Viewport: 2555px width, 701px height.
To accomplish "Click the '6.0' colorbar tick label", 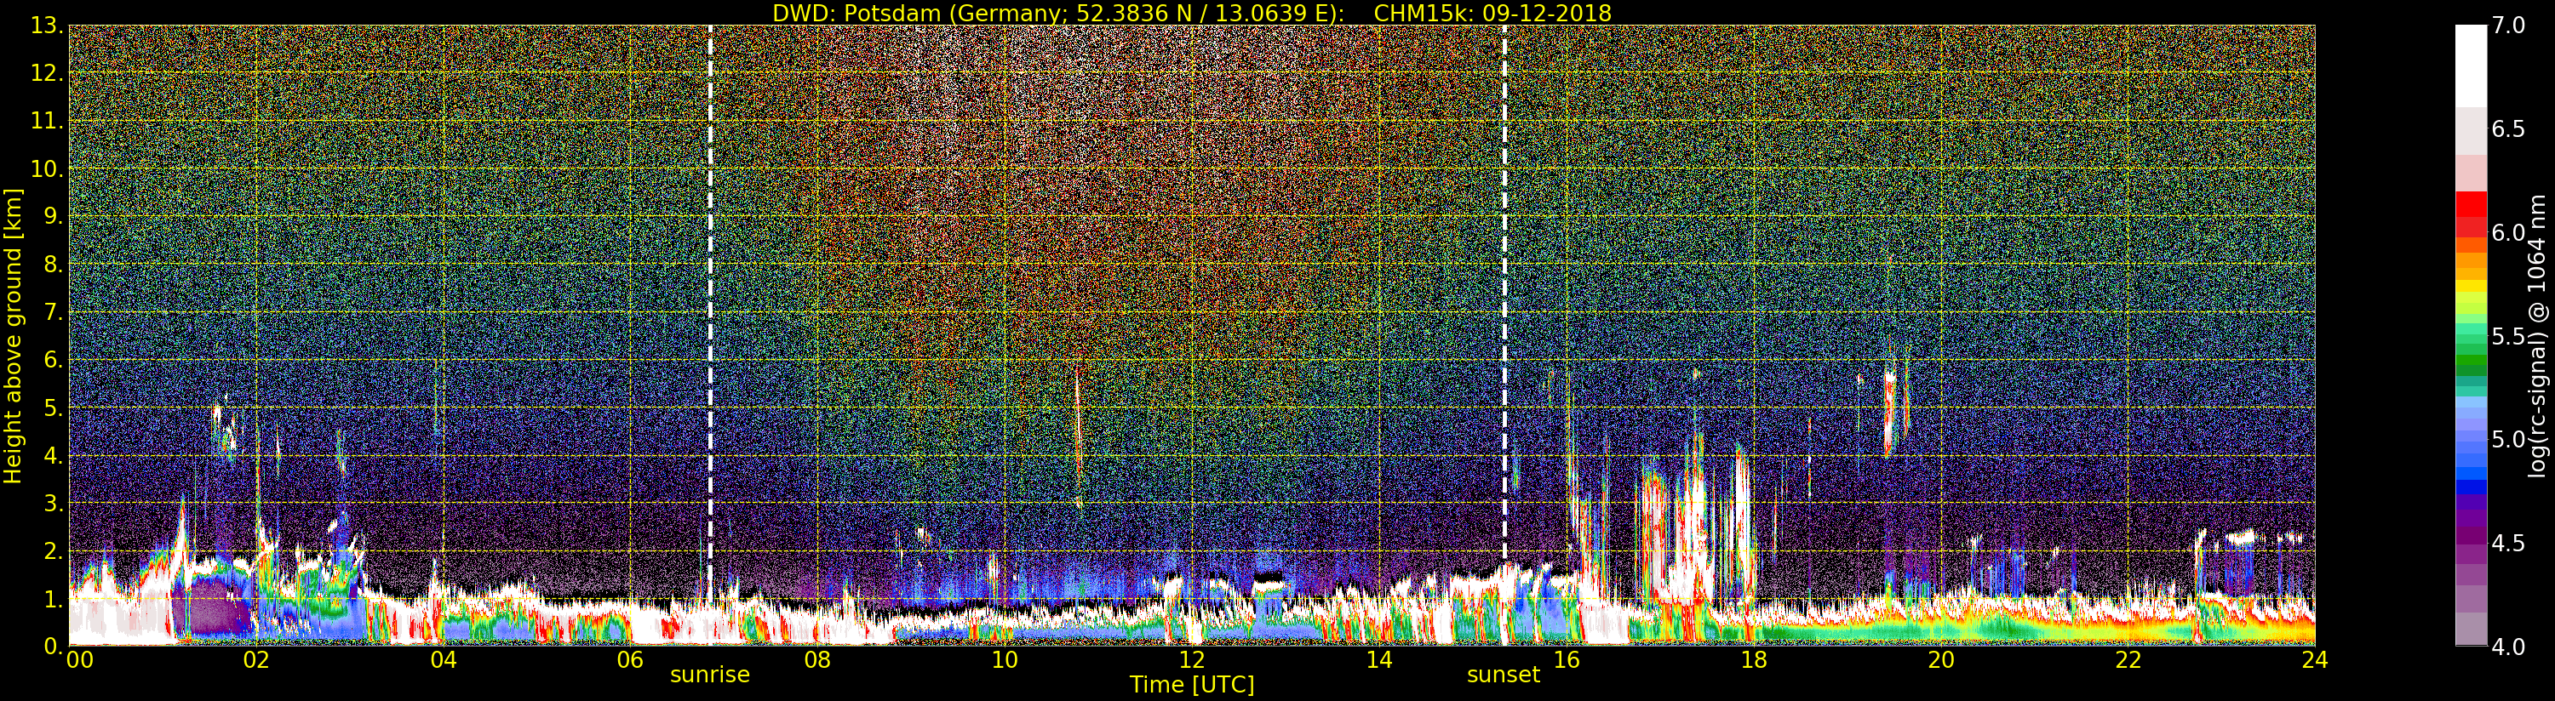I will pos(2508,232).
